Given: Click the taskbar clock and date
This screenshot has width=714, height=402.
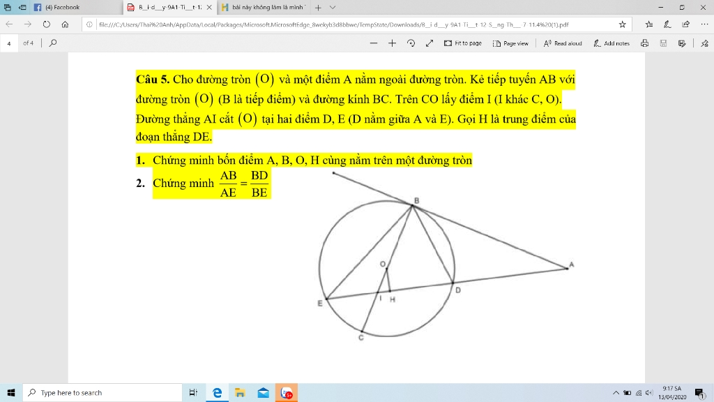Looking at the screenshot, I should (672, 392).
